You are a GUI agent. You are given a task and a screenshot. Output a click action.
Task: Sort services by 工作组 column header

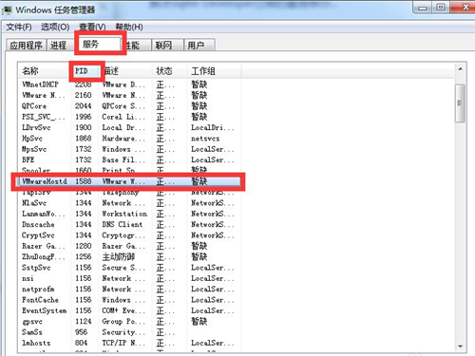point(214,71)
